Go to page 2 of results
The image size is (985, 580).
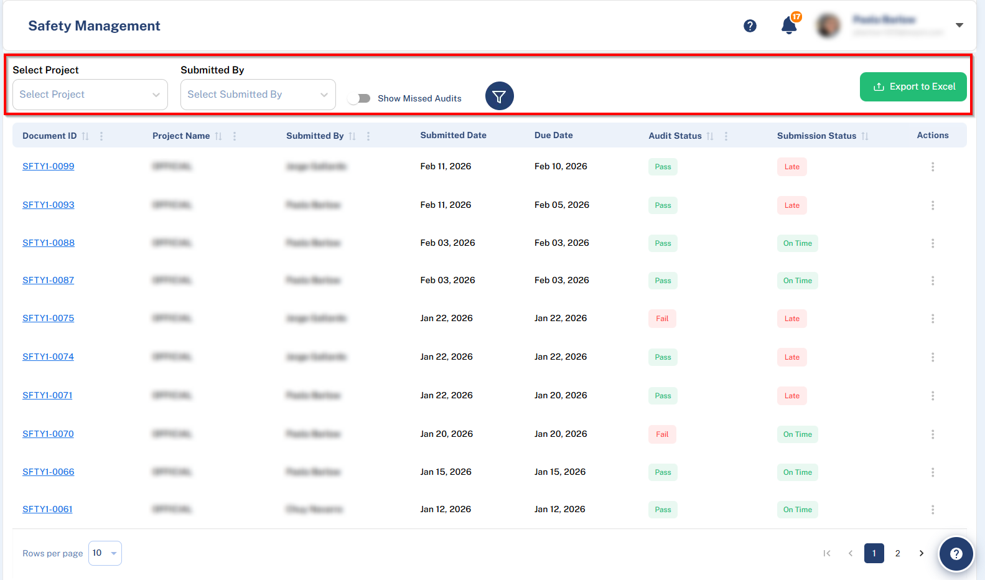(897, 553)
